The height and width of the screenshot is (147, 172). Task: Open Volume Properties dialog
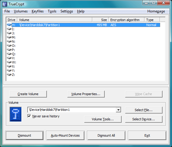[x=86, y=94]
